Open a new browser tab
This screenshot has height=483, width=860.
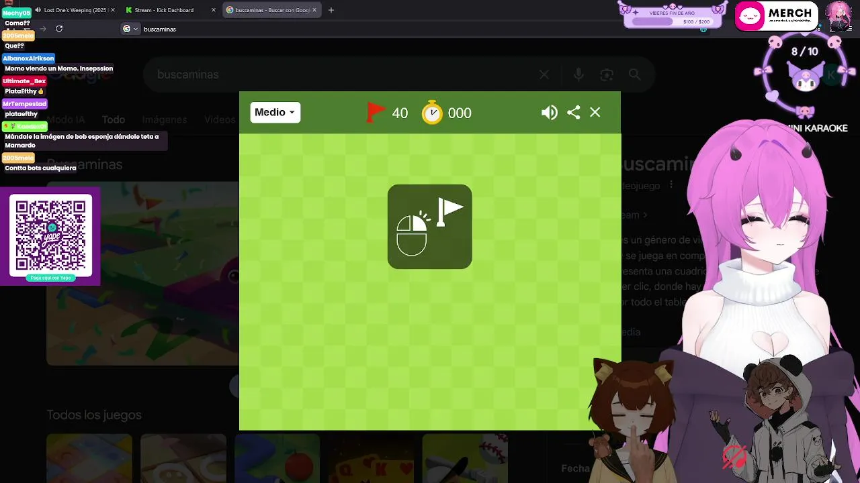coord(331,10)
